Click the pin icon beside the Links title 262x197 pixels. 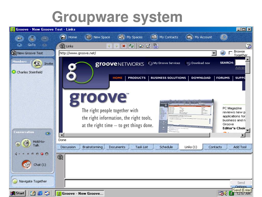pos(62,46)
